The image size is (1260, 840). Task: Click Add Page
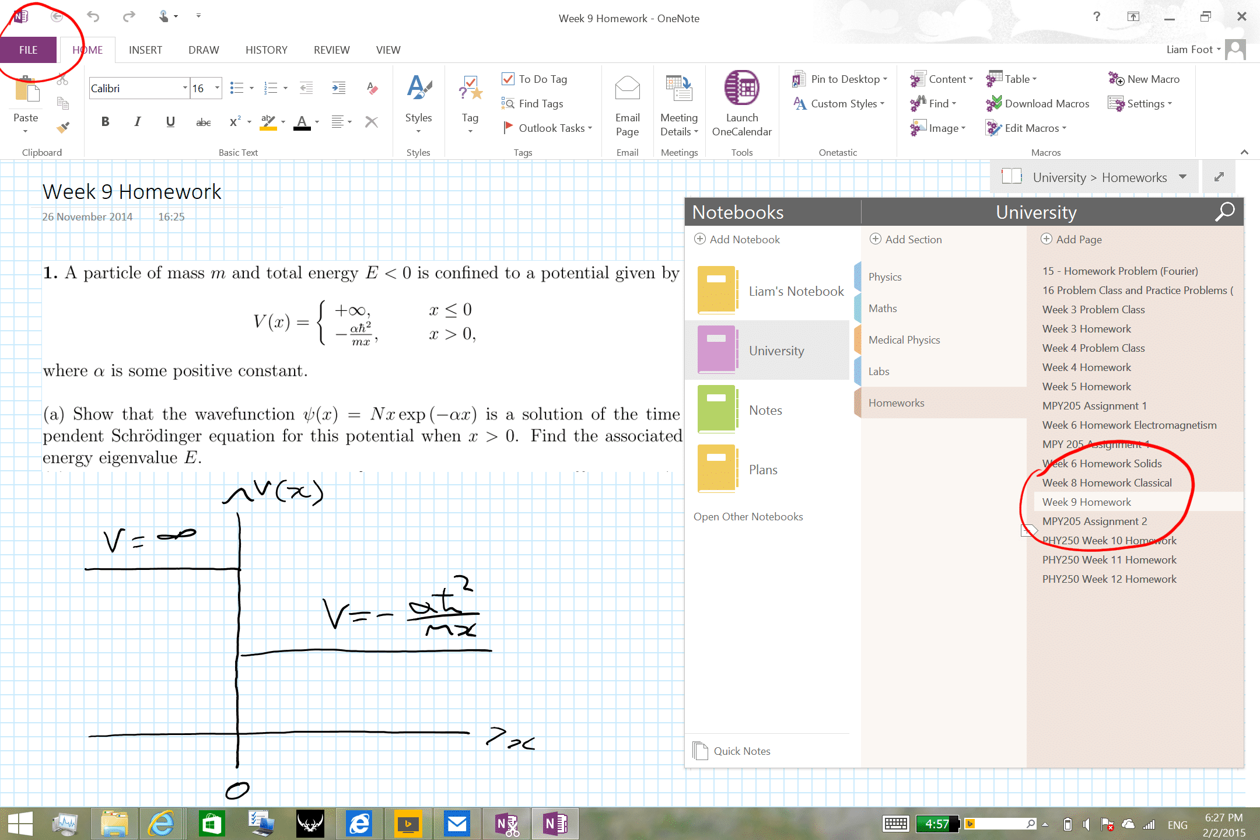click(x=1072, y=239)
